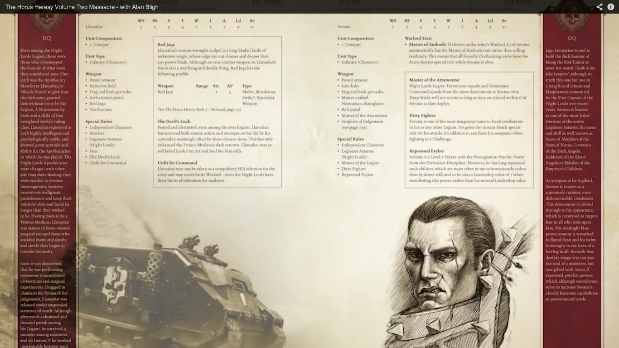
Task: Click 'Narthecium' wargear entry
Action: (x=101, y=109)
